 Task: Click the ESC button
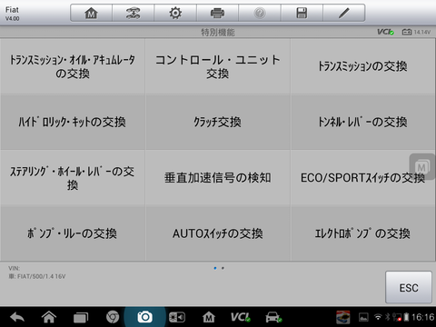click(409, 287)
